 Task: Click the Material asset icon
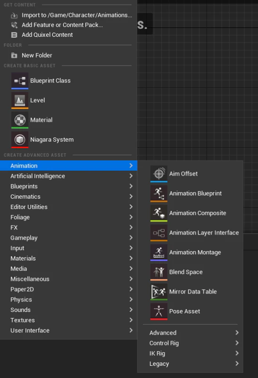(20, 120)
